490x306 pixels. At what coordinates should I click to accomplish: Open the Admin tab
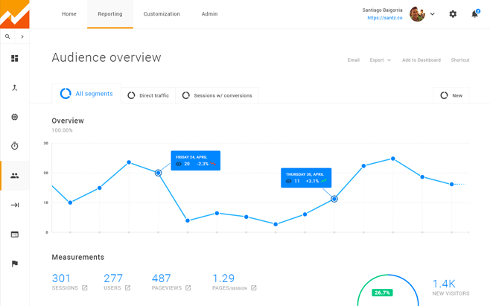[209, 14]
